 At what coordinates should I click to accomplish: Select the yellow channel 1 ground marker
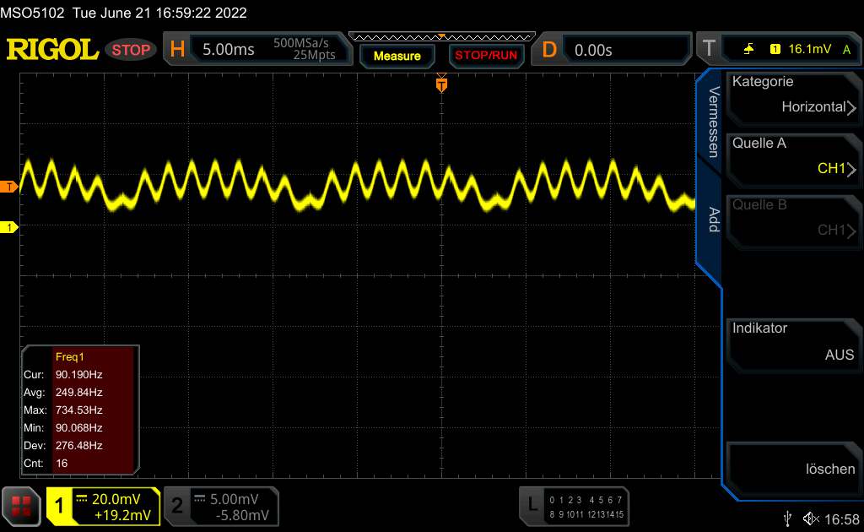(8, 227)
